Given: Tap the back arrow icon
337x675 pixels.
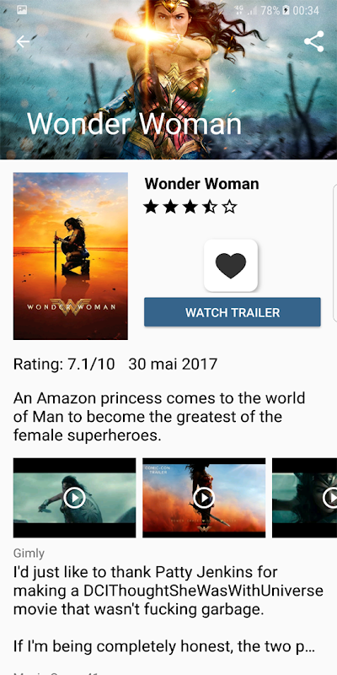Looking at the screenshot, I should click(x=24, y=41).
